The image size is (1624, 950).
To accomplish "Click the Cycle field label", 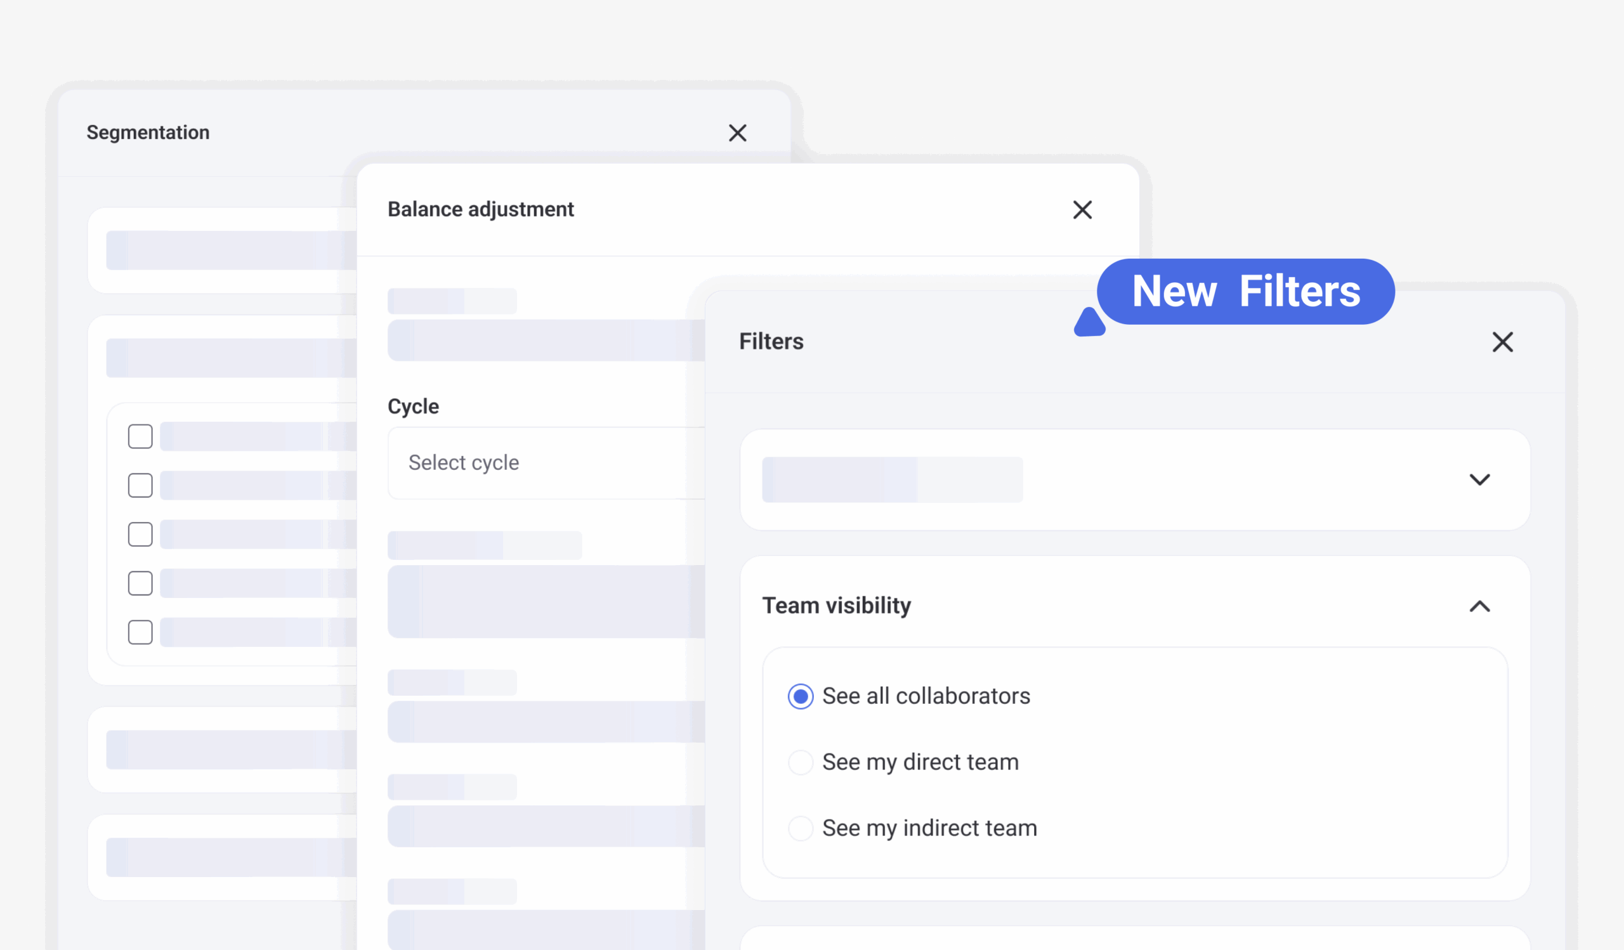I will 413,407.
